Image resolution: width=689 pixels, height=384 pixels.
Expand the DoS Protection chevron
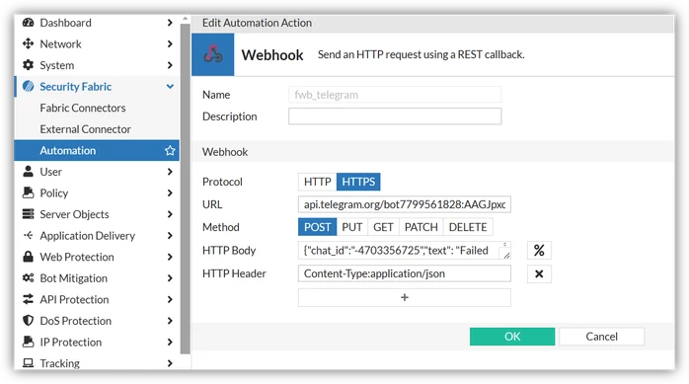(170, 320)
